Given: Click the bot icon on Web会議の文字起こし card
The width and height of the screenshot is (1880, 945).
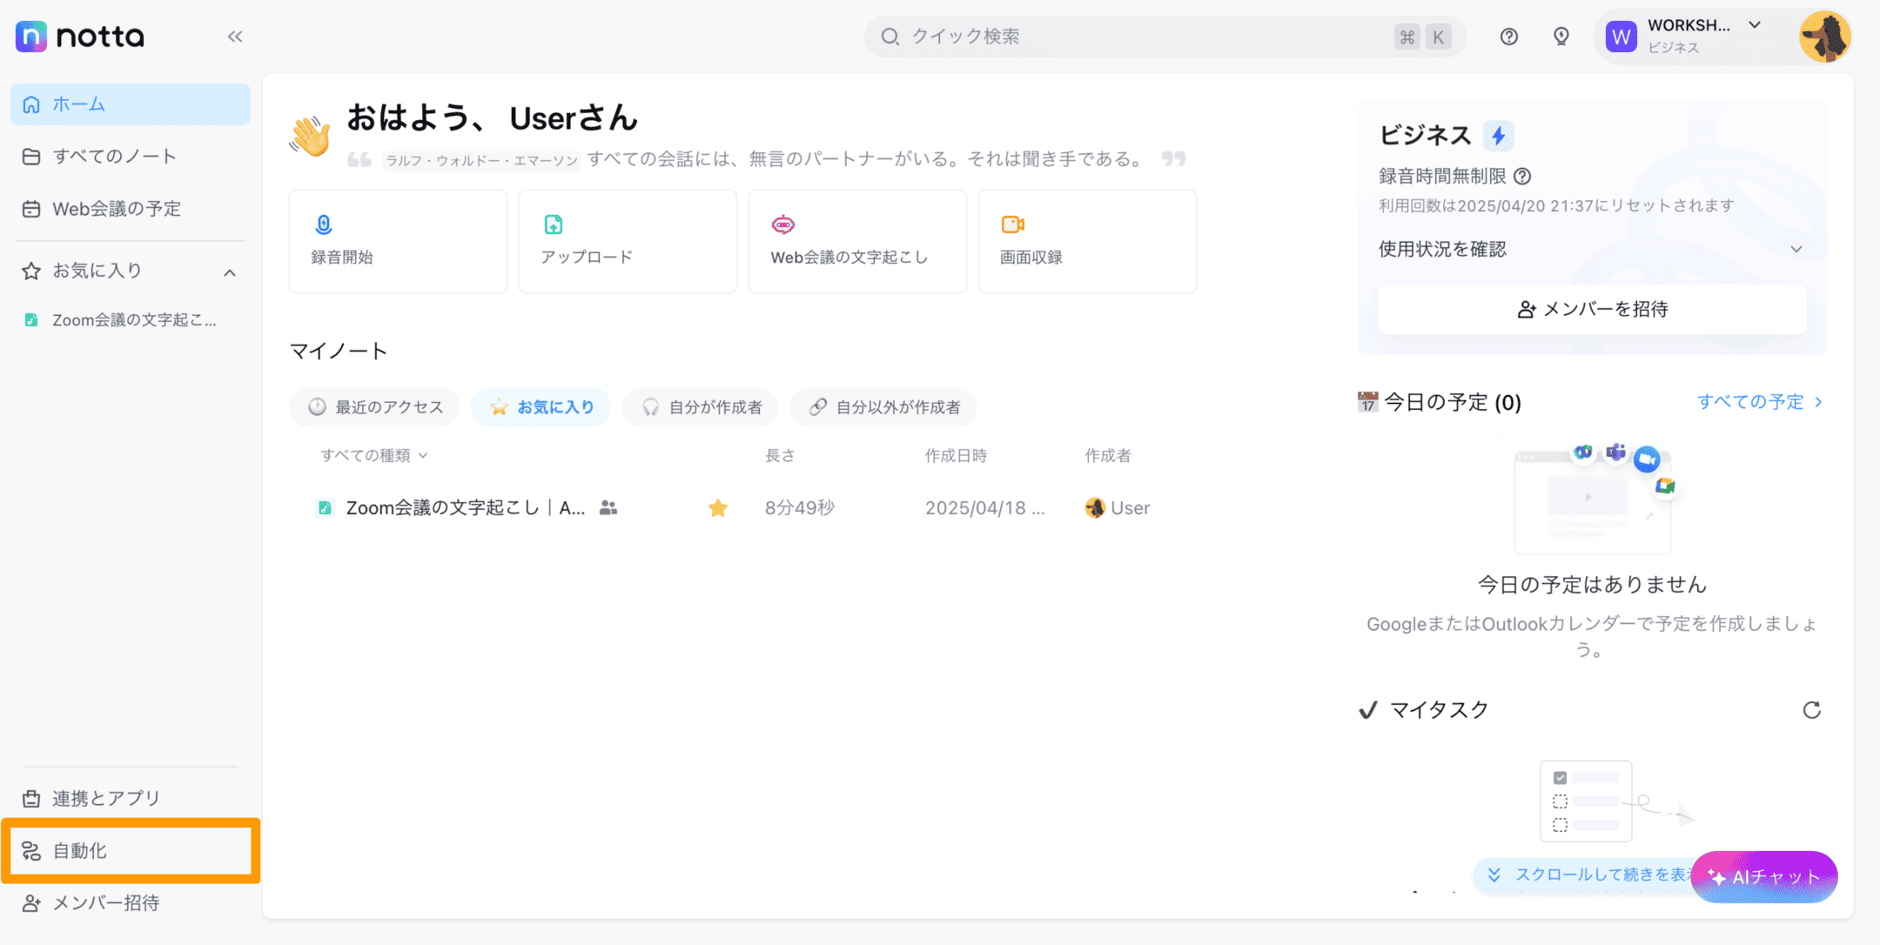Looking at the screenshot, I should pos(782,225).
